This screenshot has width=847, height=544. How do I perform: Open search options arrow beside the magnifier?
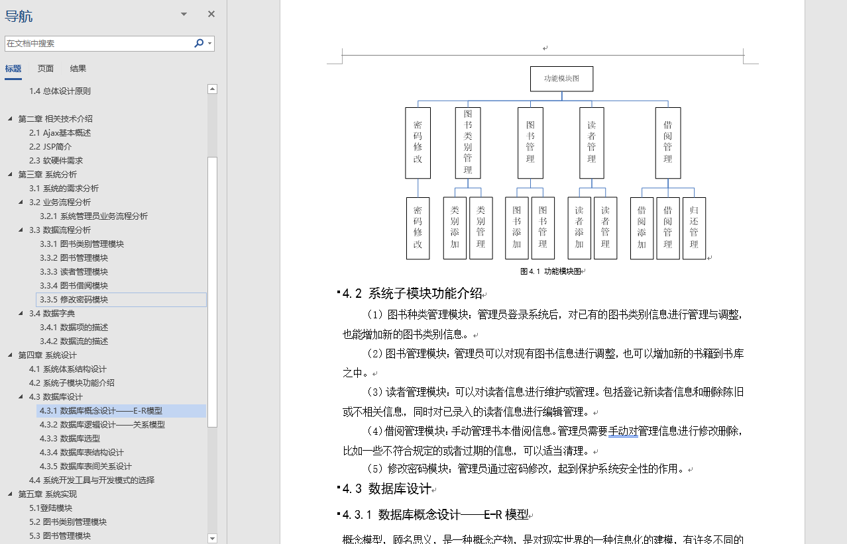click(208, 42)
